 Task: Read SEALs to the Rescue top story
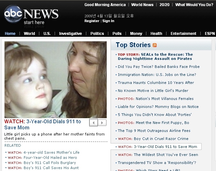click(155, 56)
